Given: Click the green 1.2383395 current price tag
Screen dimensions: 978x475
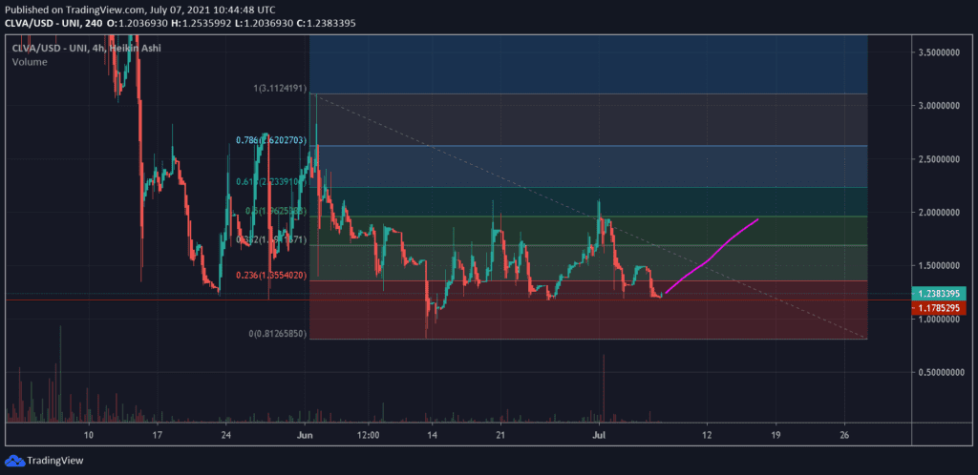Looking at the screenshot, I should pyautogui.click(x=937, y=294).
